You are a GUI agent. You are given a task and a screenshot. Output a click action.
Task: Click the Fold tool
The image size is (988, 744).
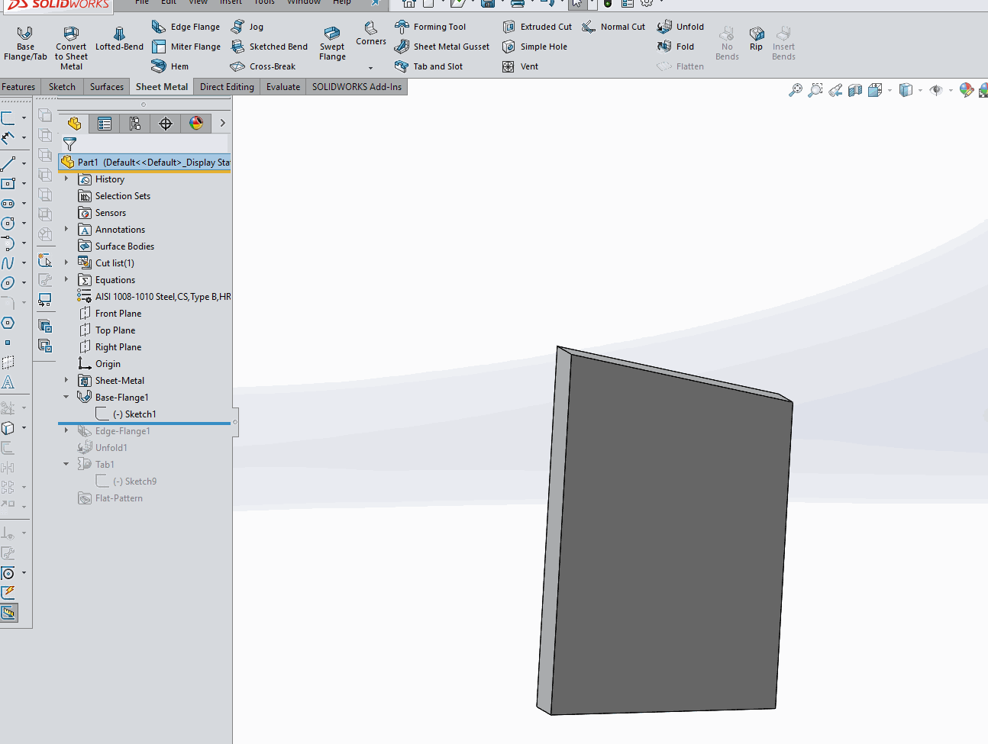pos(676,47)
